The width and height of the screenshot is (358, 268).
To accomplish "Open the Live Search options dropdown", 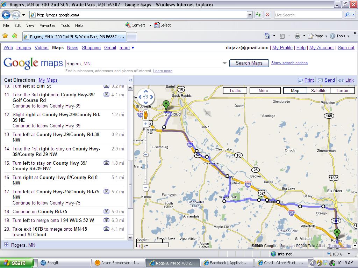I will pyautogui.click(x=353, y=15).
